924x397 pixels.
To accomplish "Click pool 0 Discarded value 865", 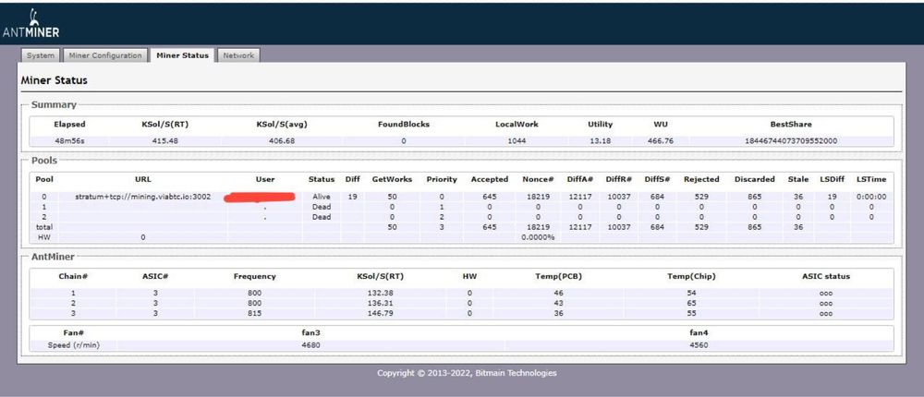I will [x=754, y=197].
